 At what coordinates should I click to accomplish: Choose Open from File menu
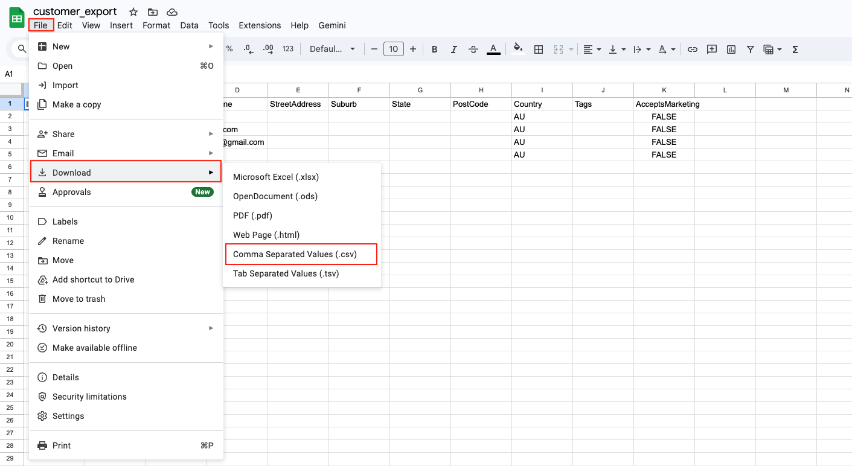point(126,66)
